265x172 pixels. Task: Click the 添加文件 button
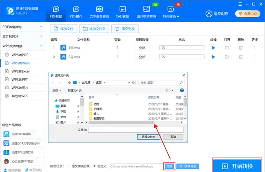tap(64, 29)
